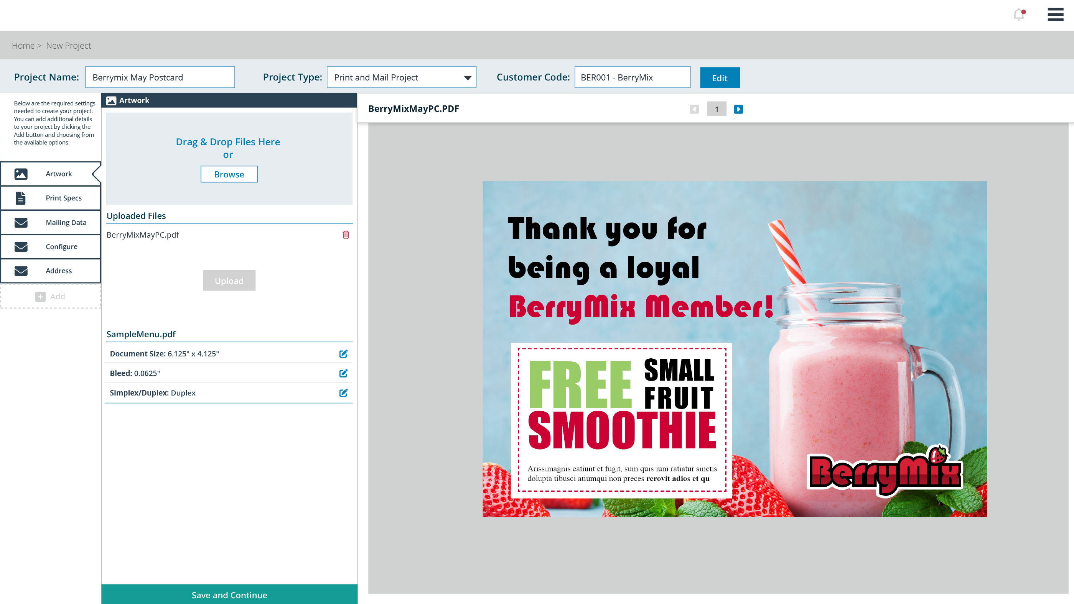
Task: Click the delete icon next to BerryMixMayPC.pdf
Action: point(346,234)
